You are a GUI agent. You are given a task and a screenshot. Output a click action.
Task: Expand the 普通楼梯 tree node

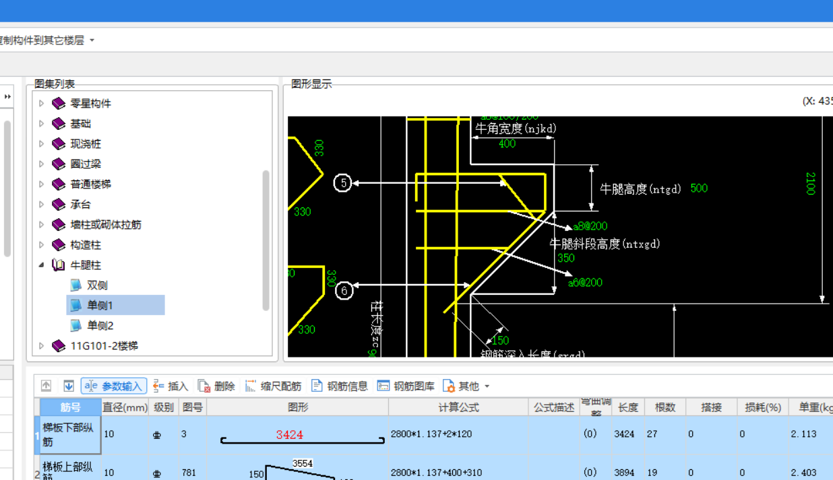coord(41,184)
